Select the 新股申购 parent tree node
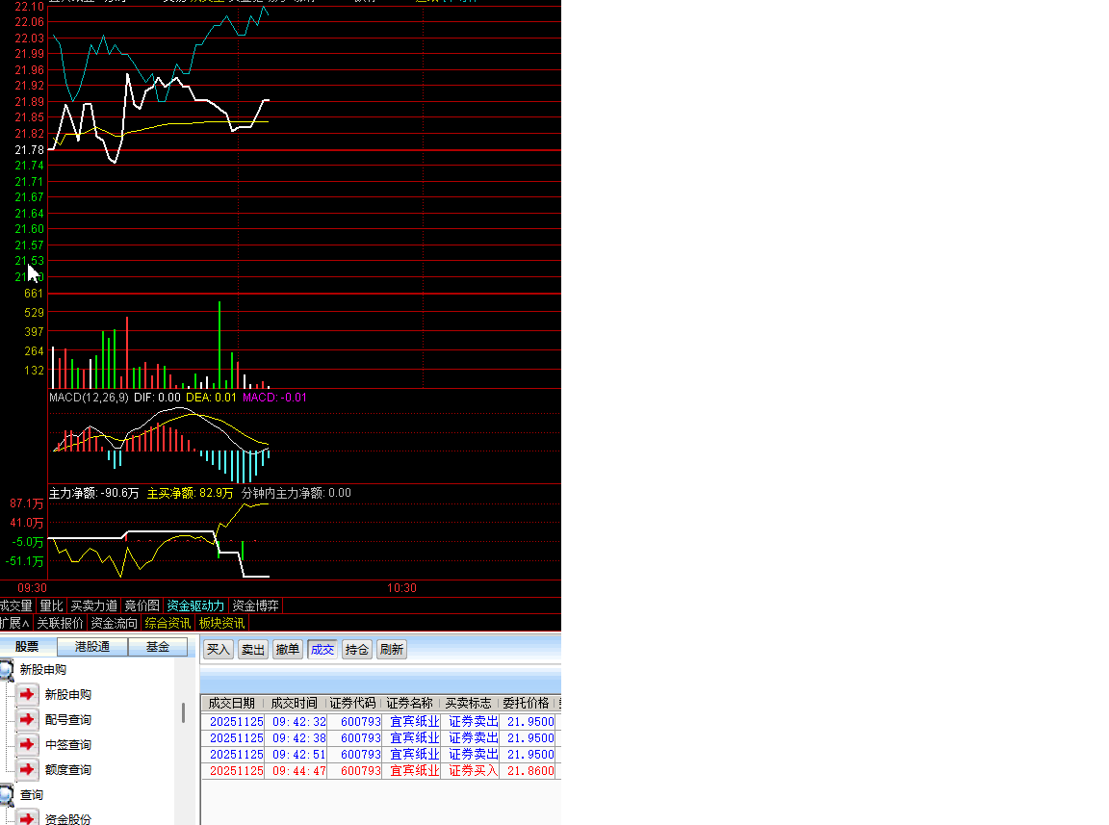This screenshot has width=1109, height=825. click(43, 669)
